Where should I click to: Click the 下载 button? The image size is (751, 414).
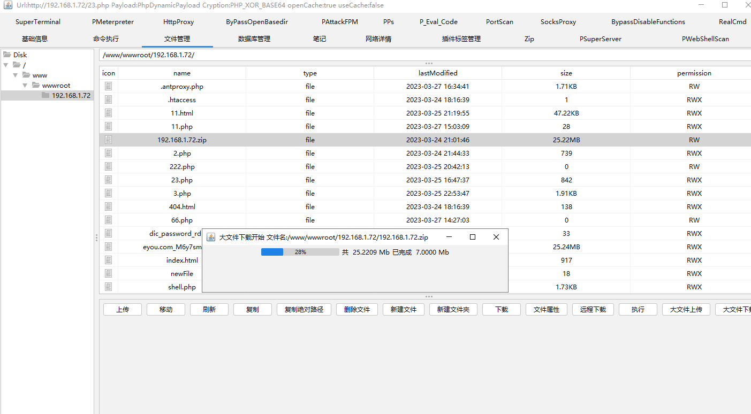(502, 310)
